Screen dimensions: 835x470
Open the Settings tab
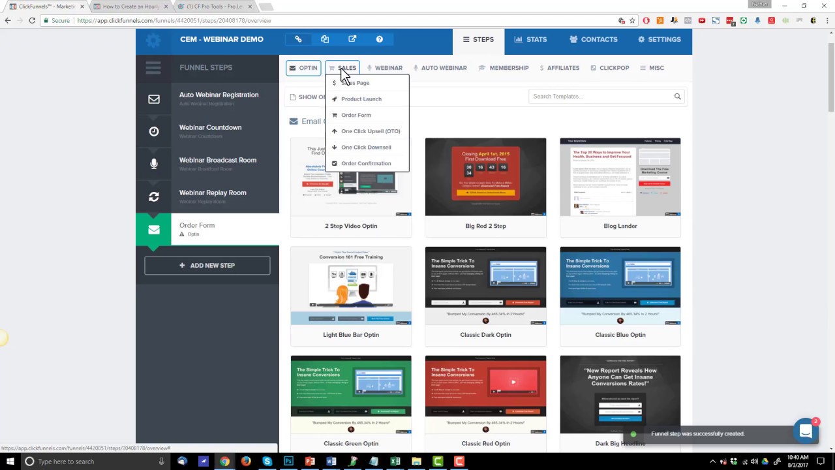tap(659, 39)
